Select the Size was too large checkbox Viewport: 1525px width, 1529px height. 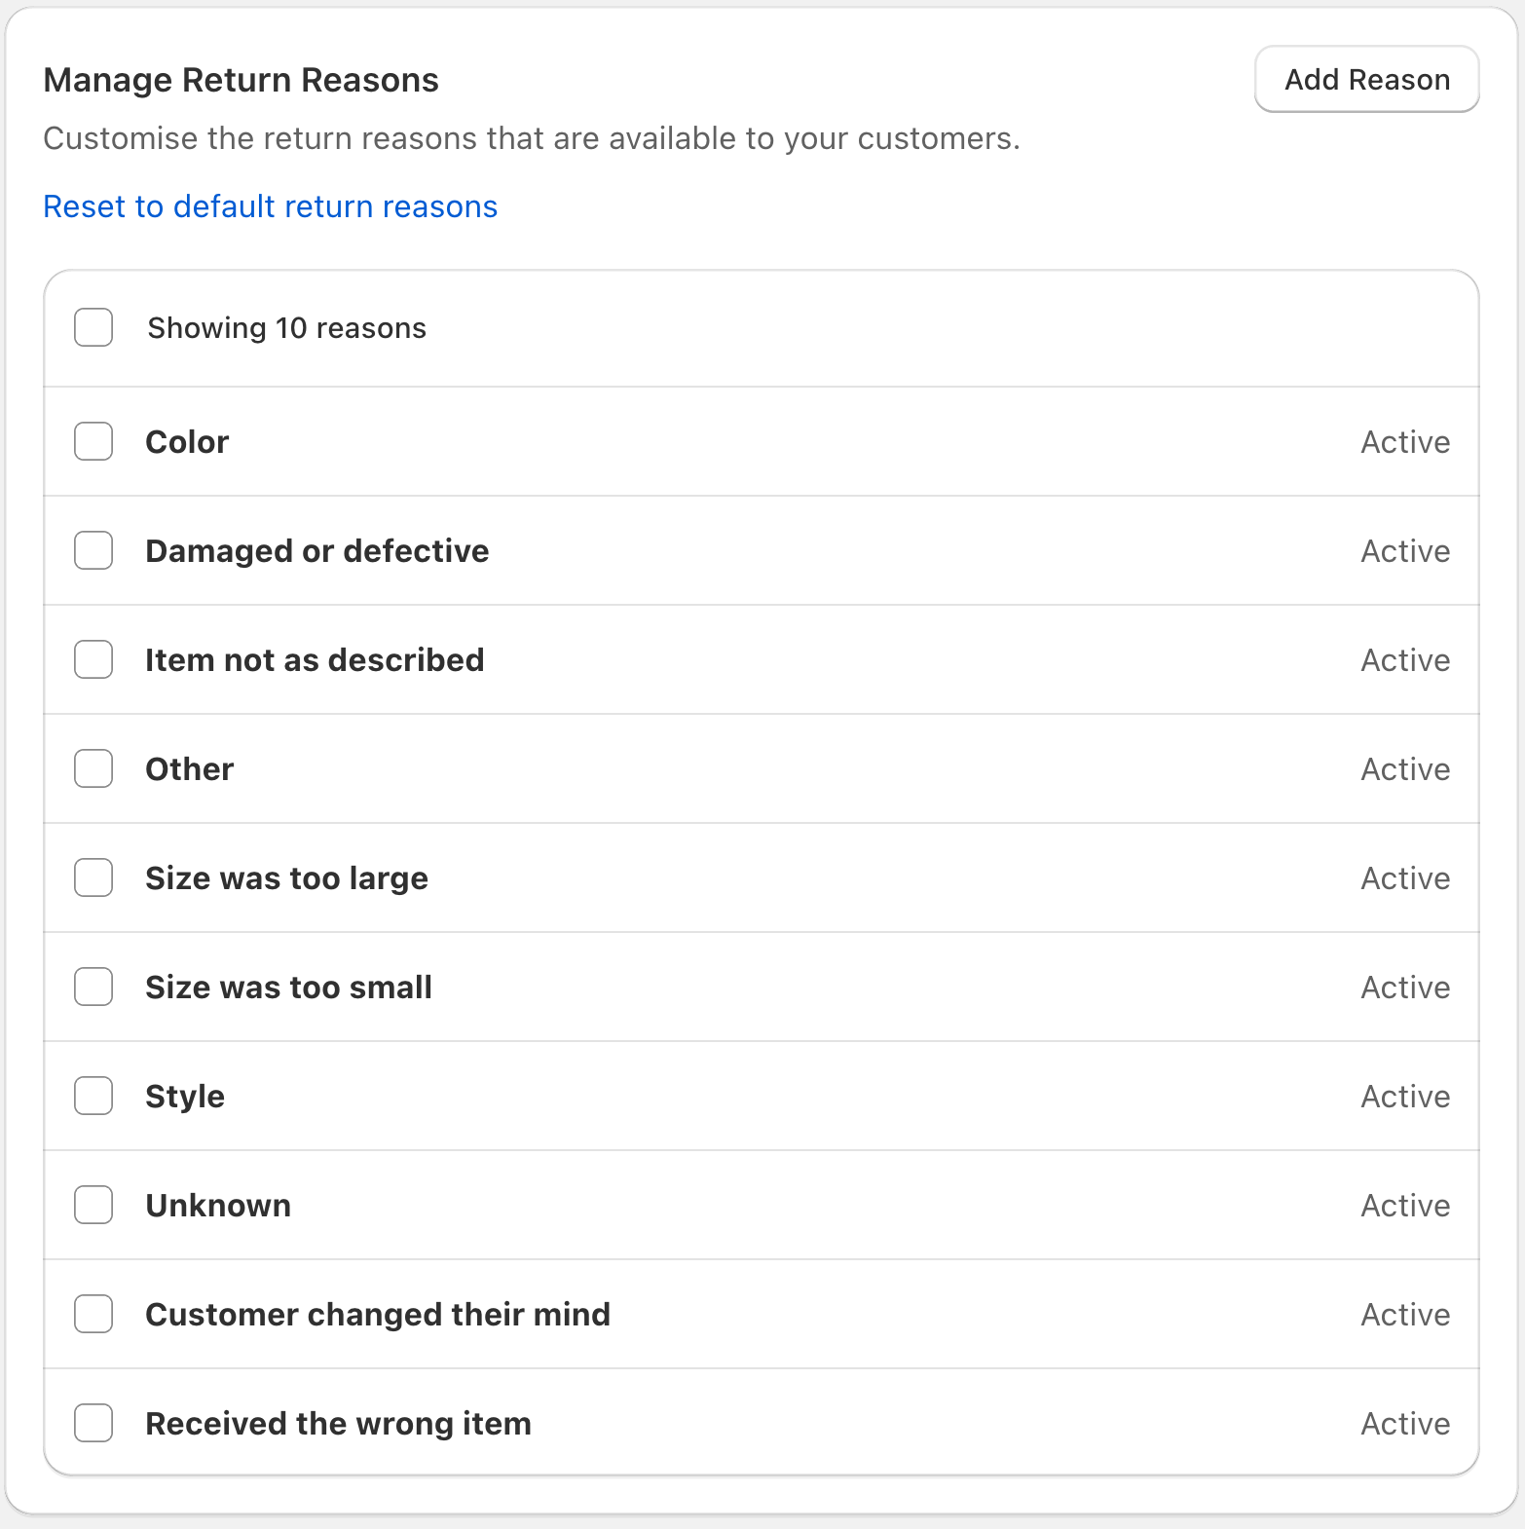click(93, 878)
